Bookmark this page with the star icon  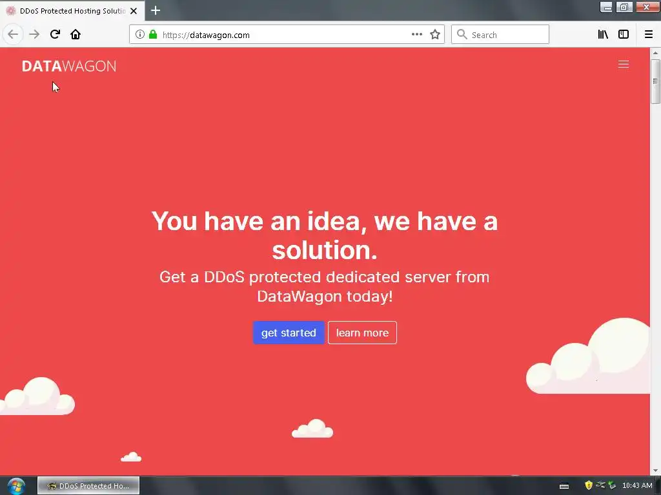coord(435,35)
